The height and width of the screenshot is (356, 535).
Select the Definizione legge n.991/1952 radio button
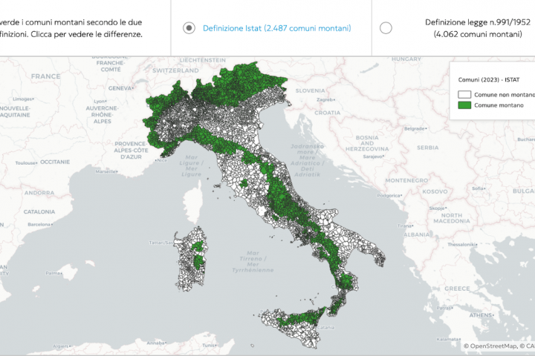coord(386,28)
